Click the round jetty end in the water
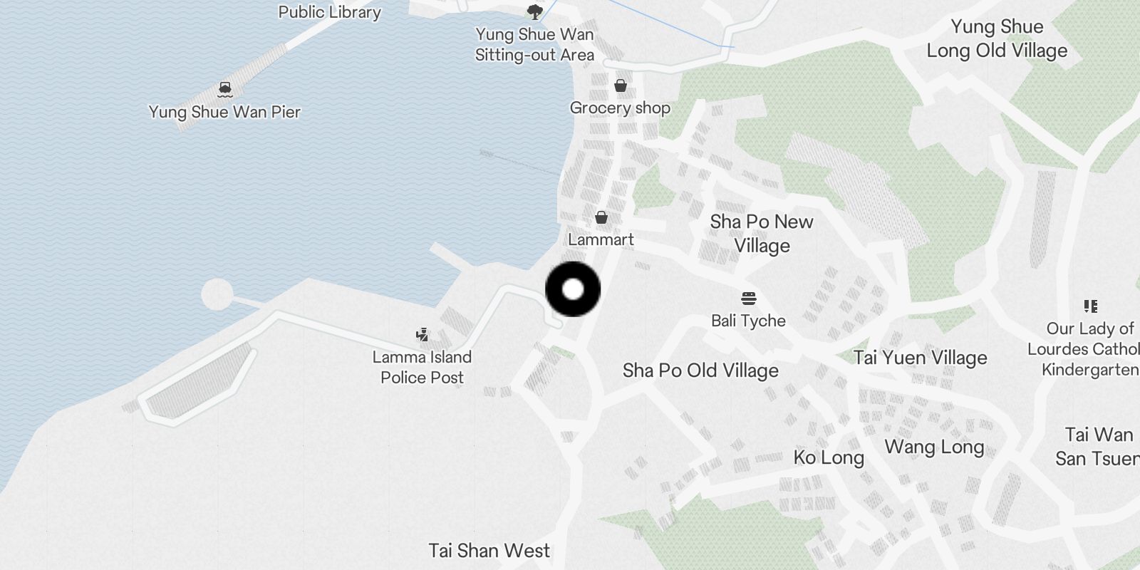The image size is (1140, 570). 217,294
